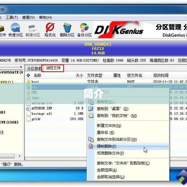The height and width of the screenshot is (187, 187).
Task: Sort by the 短文件名 column header
Action: click(x=134, y=76)
